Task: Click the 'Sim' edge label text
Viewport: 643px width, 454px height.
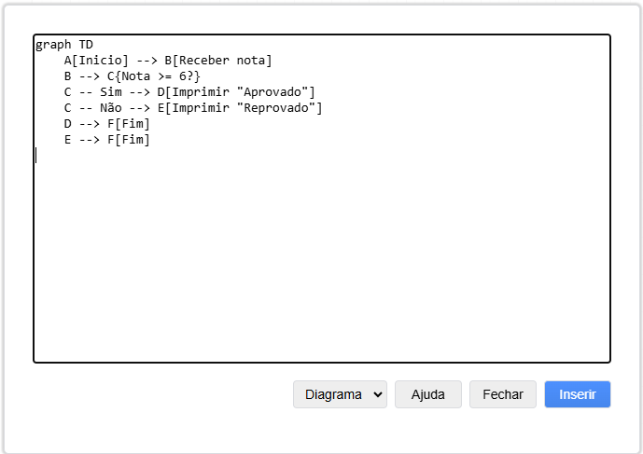Action: (x=110, y=92)
